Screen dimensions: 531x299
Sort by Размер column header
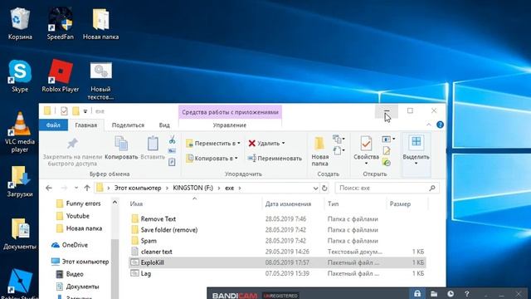[400, 203]
